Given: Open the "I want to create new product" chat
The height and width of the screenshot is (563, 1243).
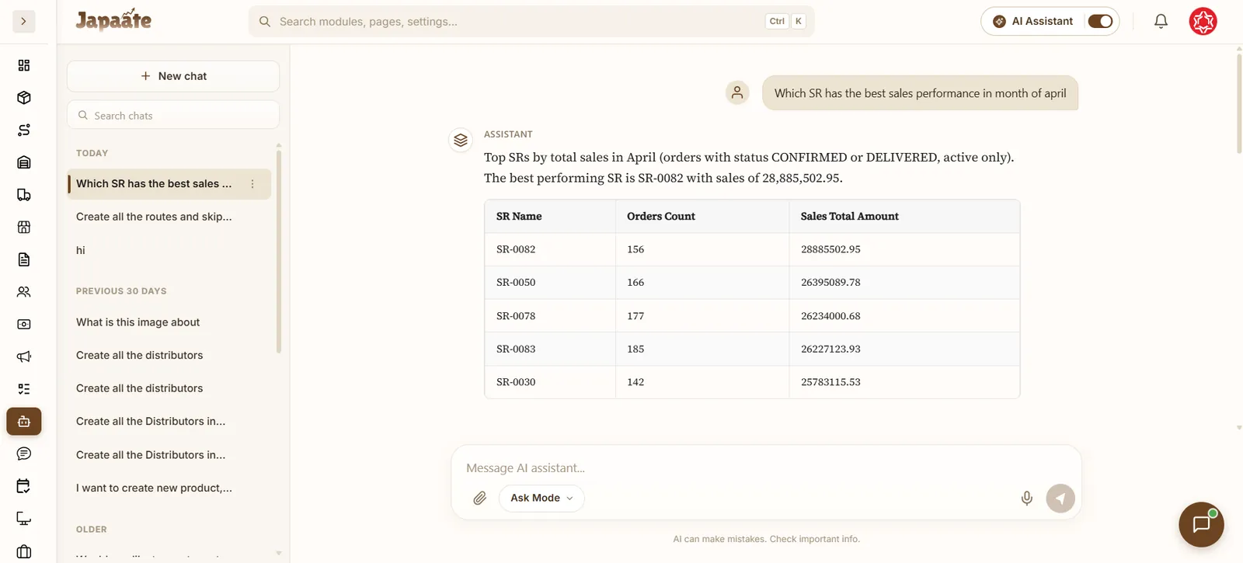Looking at the screenshot, I should (154, 488).
